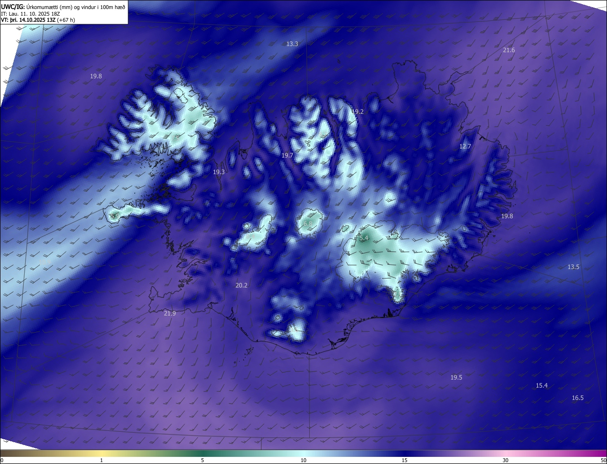
Task: Click the 1 tick label on the colour scale
Action: pos(101,460)
